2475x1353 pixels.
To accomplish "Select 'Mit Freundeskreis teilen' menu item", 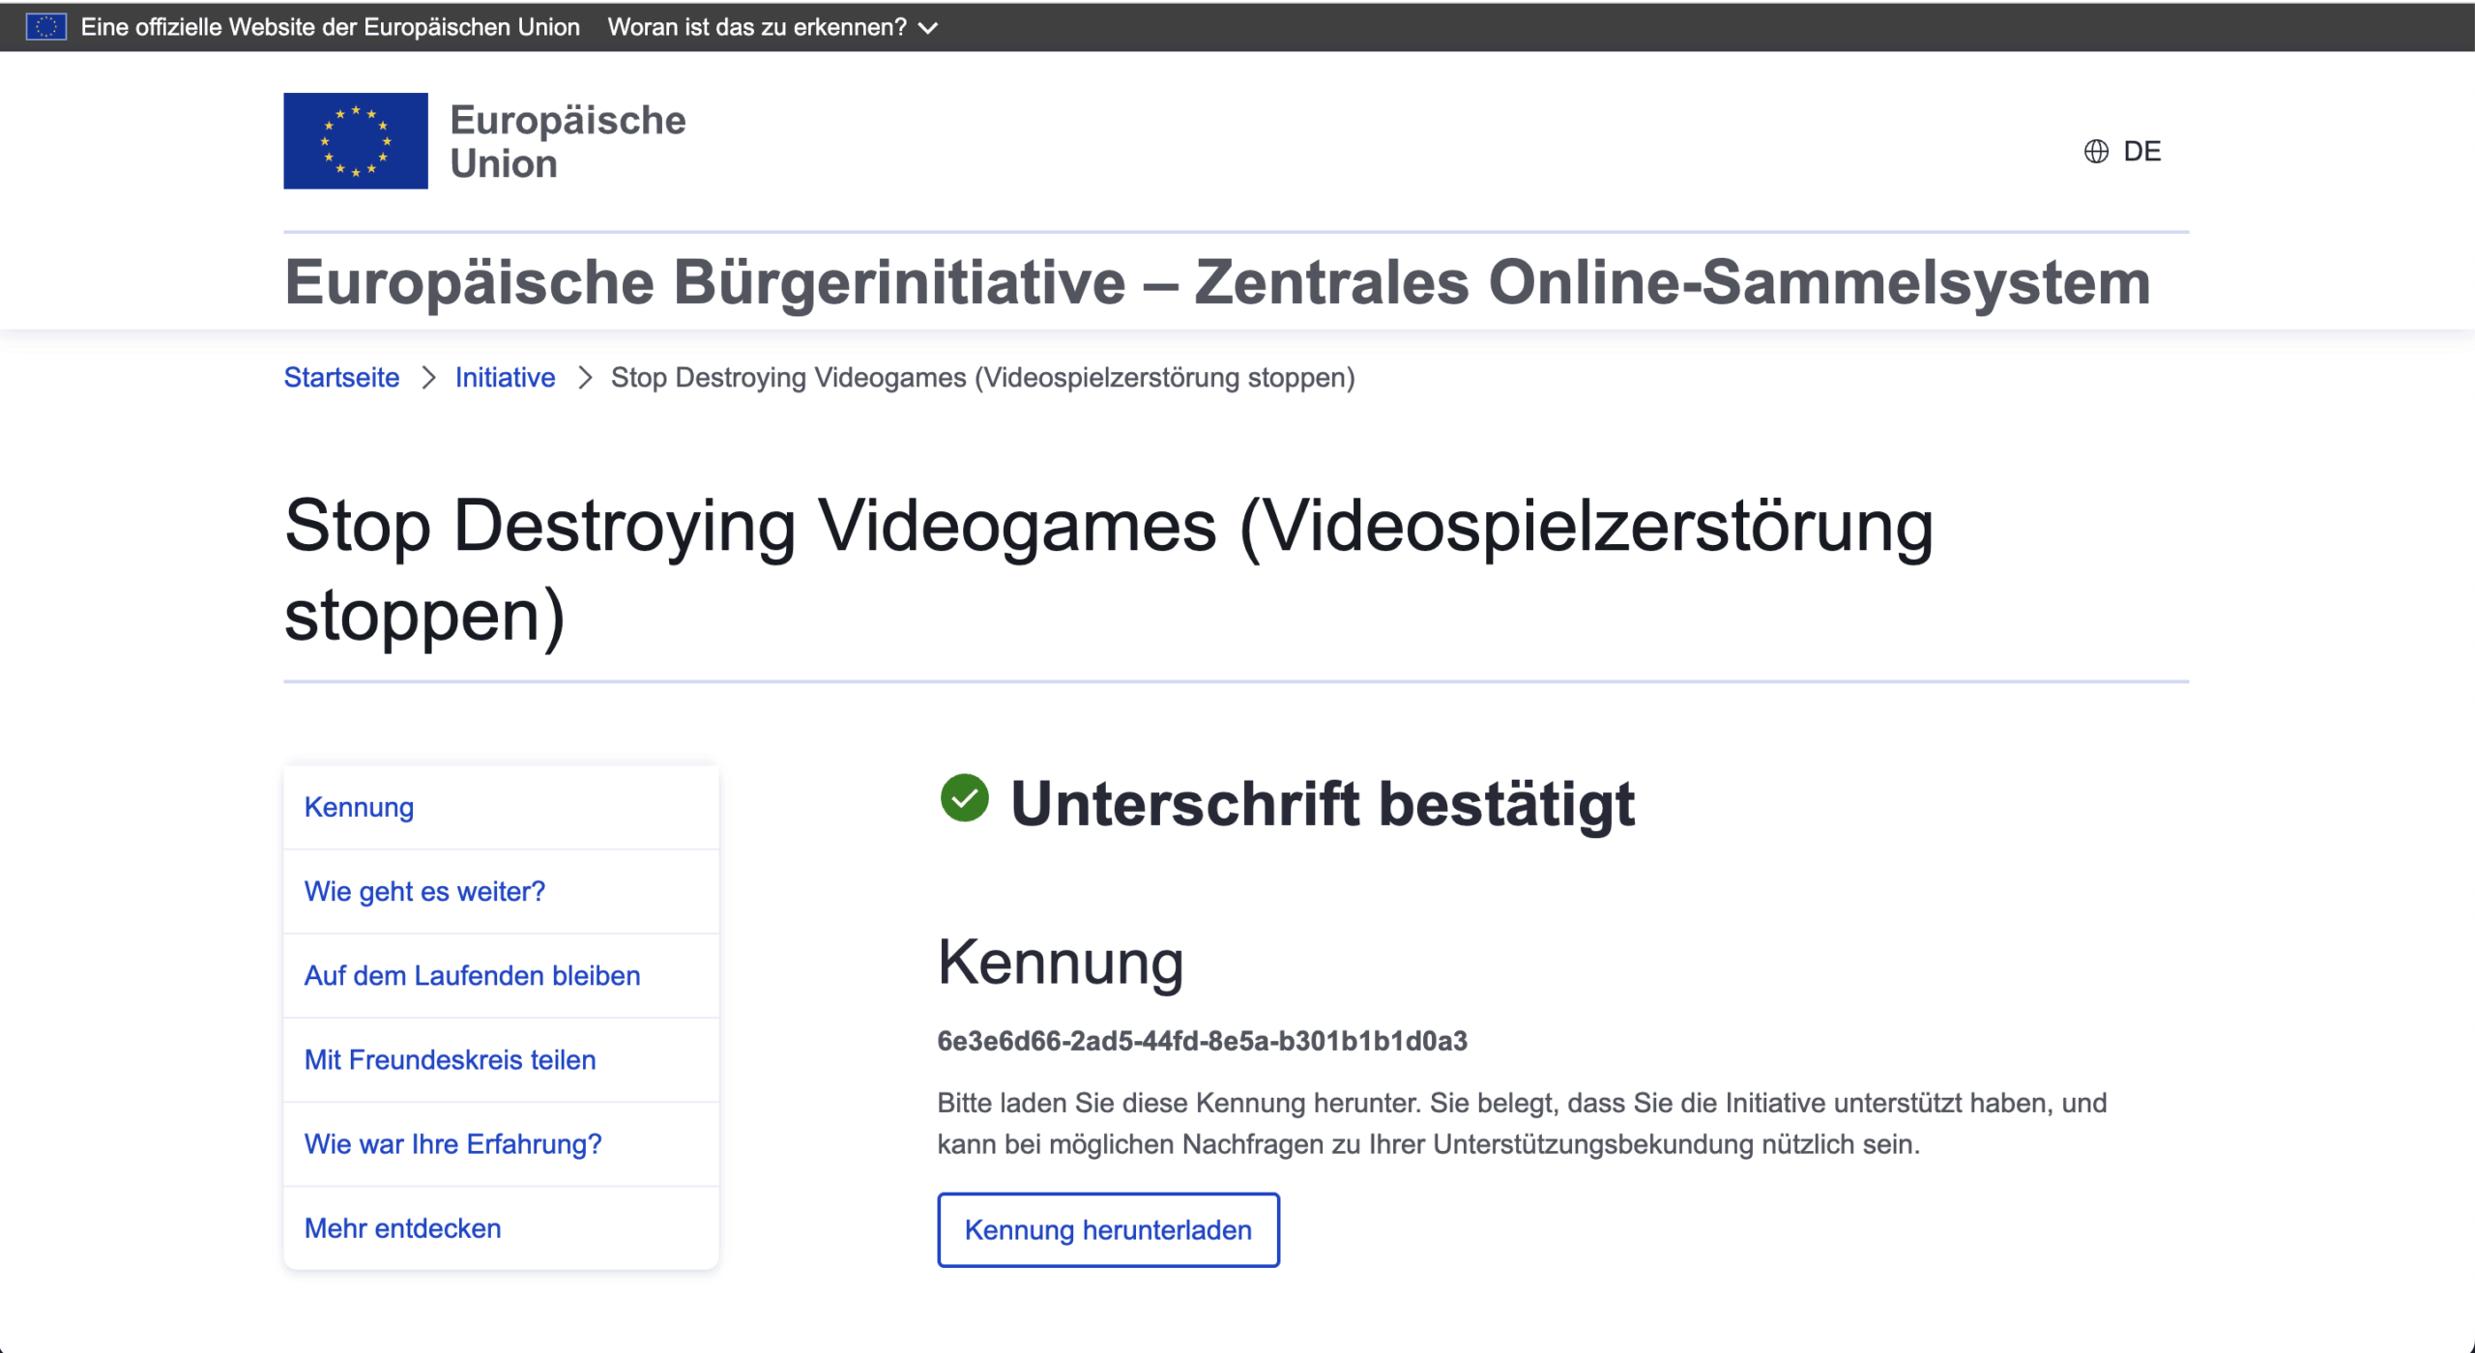I will coord(450,1059).
